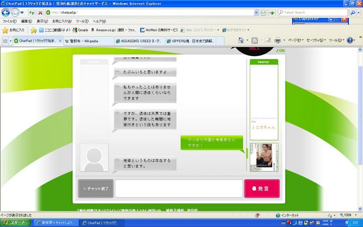363x227 pixels.
Task: Click the add-to-favorites-bar star icon
Action: click(34, 30)
